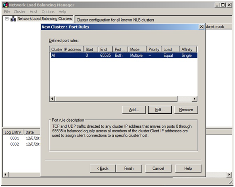Select Network Load Balancing Clusters tree item
This screenshot has height=187, width=235.
tap(45, 19)
